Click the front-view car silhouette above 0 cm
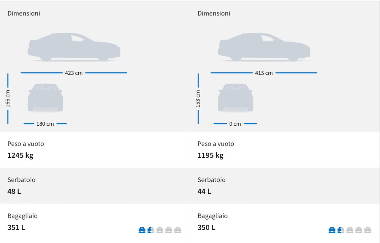 click(235, 98)
